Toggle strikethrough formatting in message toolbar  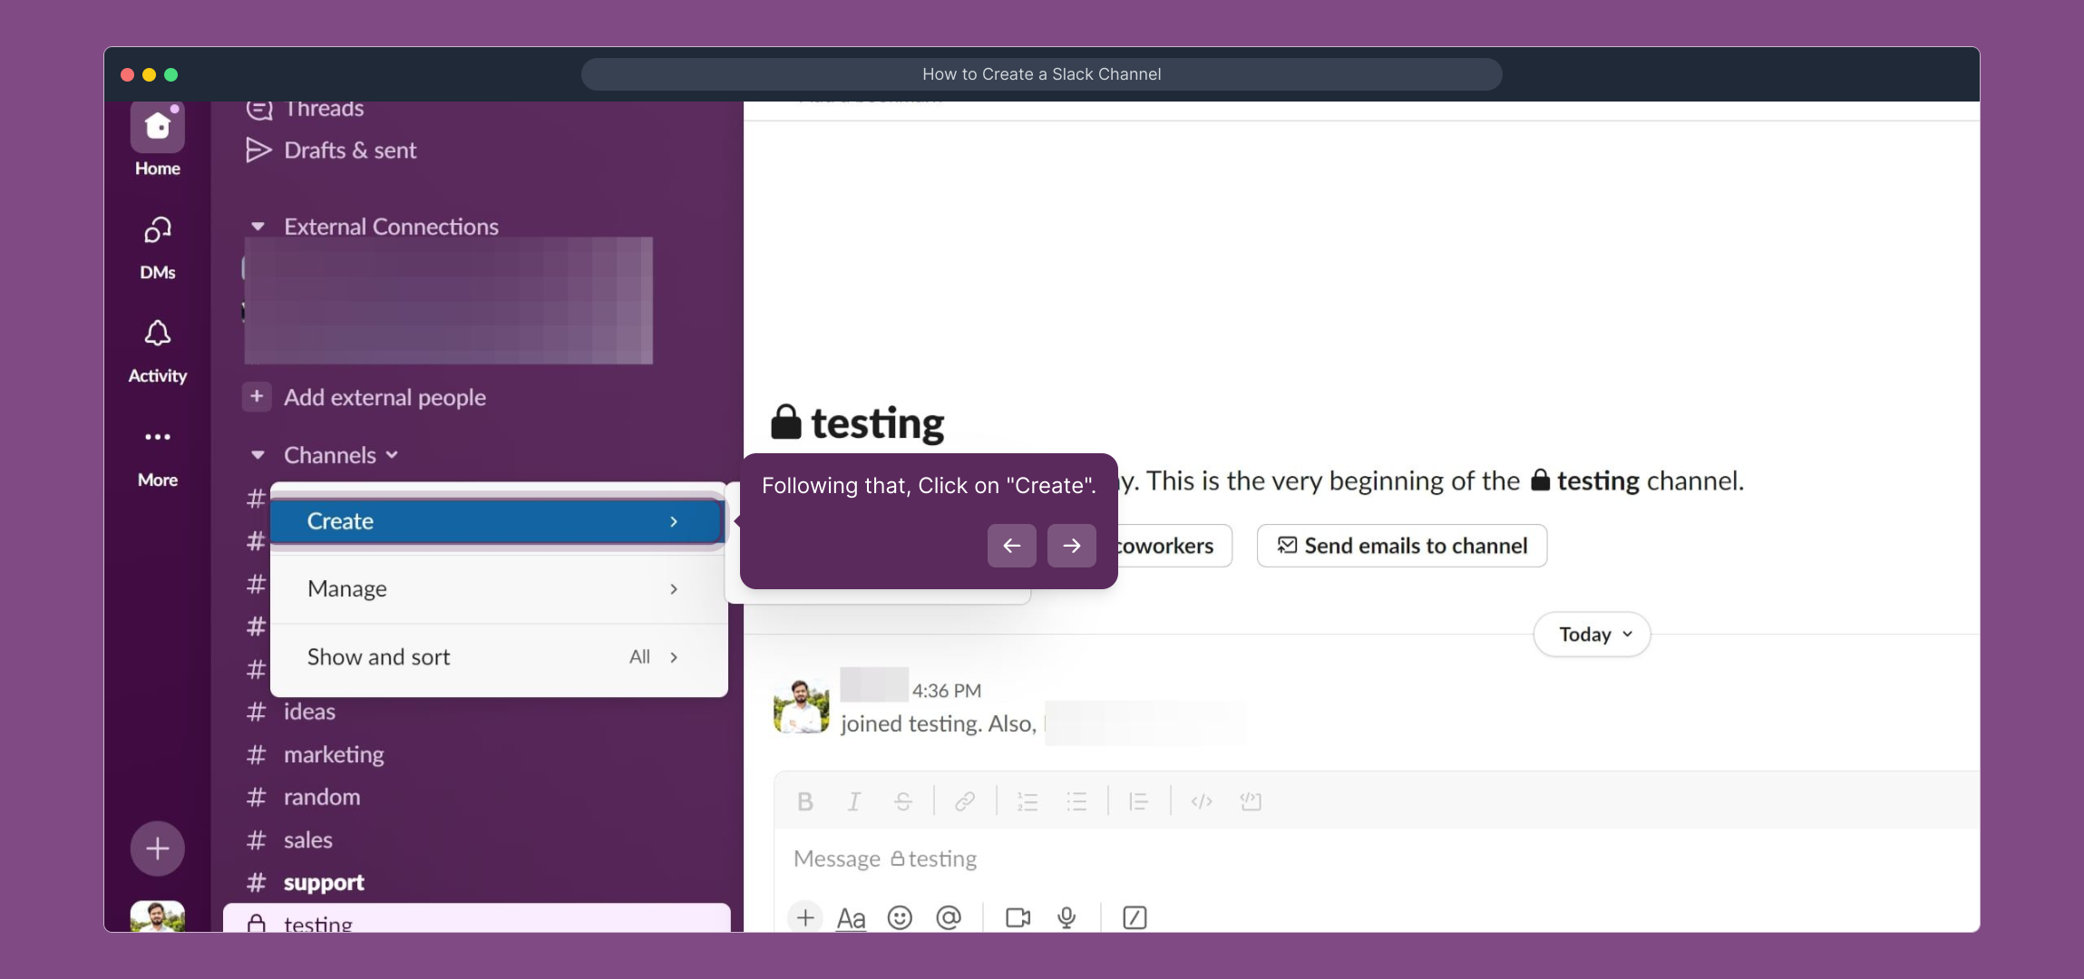(x=903, y=800)
